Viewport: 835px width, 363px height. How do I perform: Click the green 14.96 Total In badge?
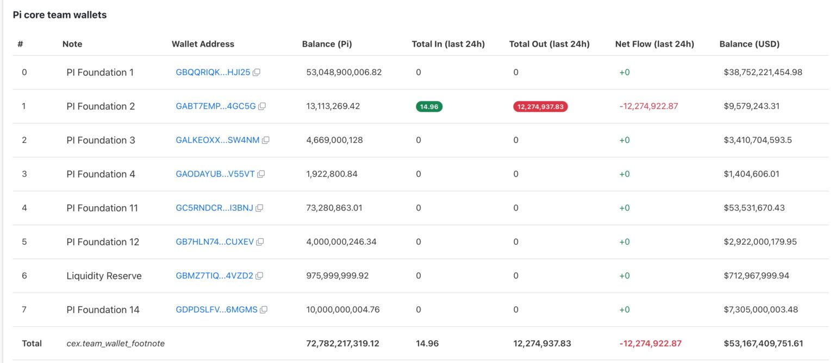coord(429,107)
